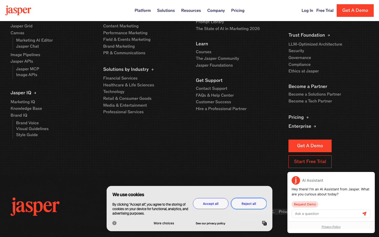Open More choices for cookies
Viewport: 379px width, 237px height.
point(164,223)
